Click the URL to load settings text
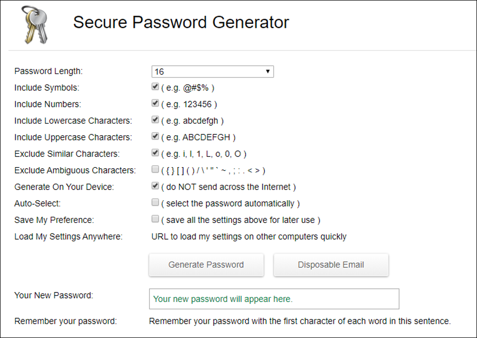The height and width of the screenshot is (338, 477). pos(249,237)
